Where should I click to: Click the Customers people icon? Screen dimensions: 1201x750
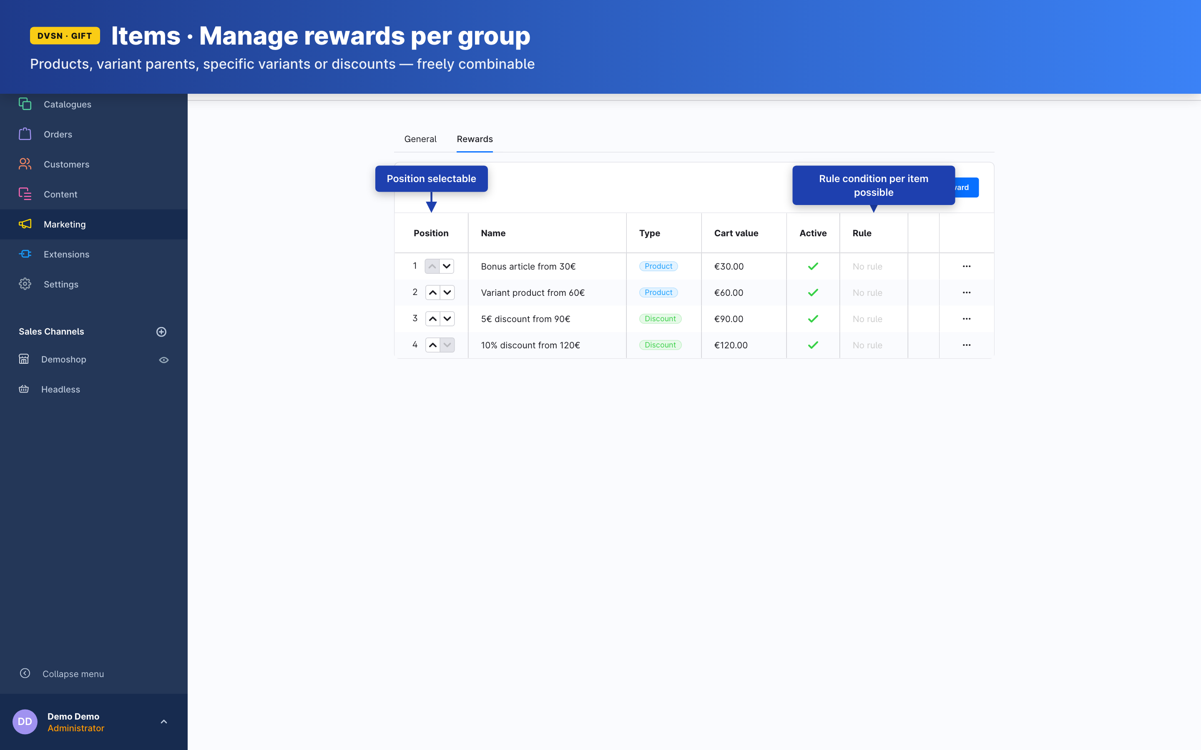(25, 164)
